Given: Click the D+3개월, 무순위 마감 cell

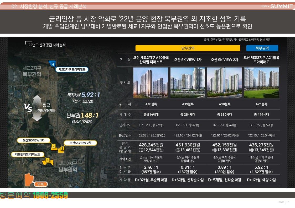Looking at the screenshot, I should 151,180.
